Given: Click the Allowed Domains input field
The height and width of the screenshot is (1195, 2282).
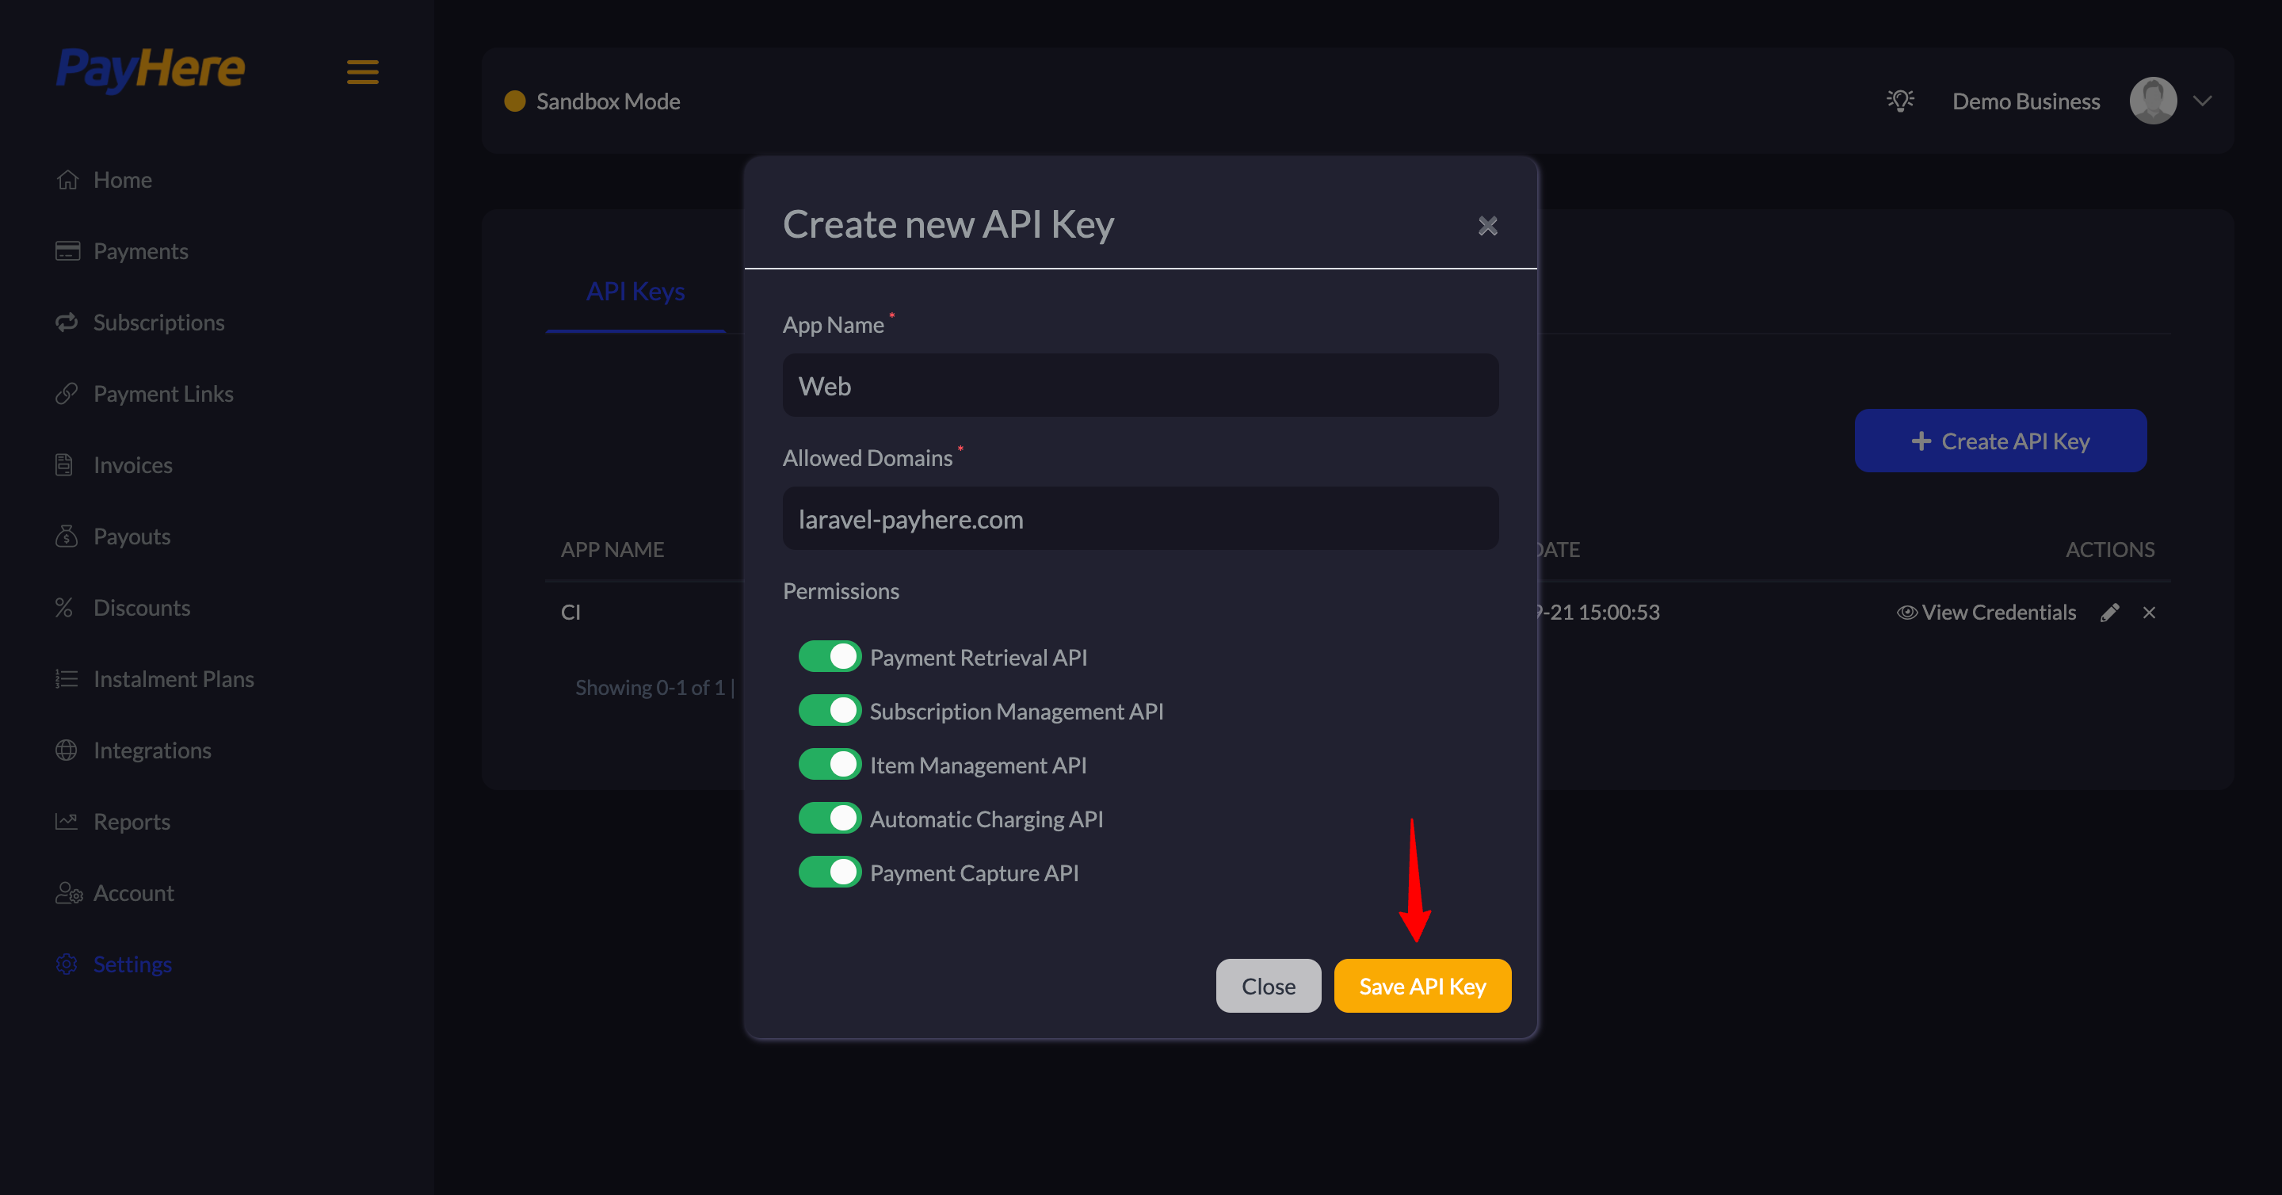Looking at the screenshot, I should click(x=1140, y=519).
